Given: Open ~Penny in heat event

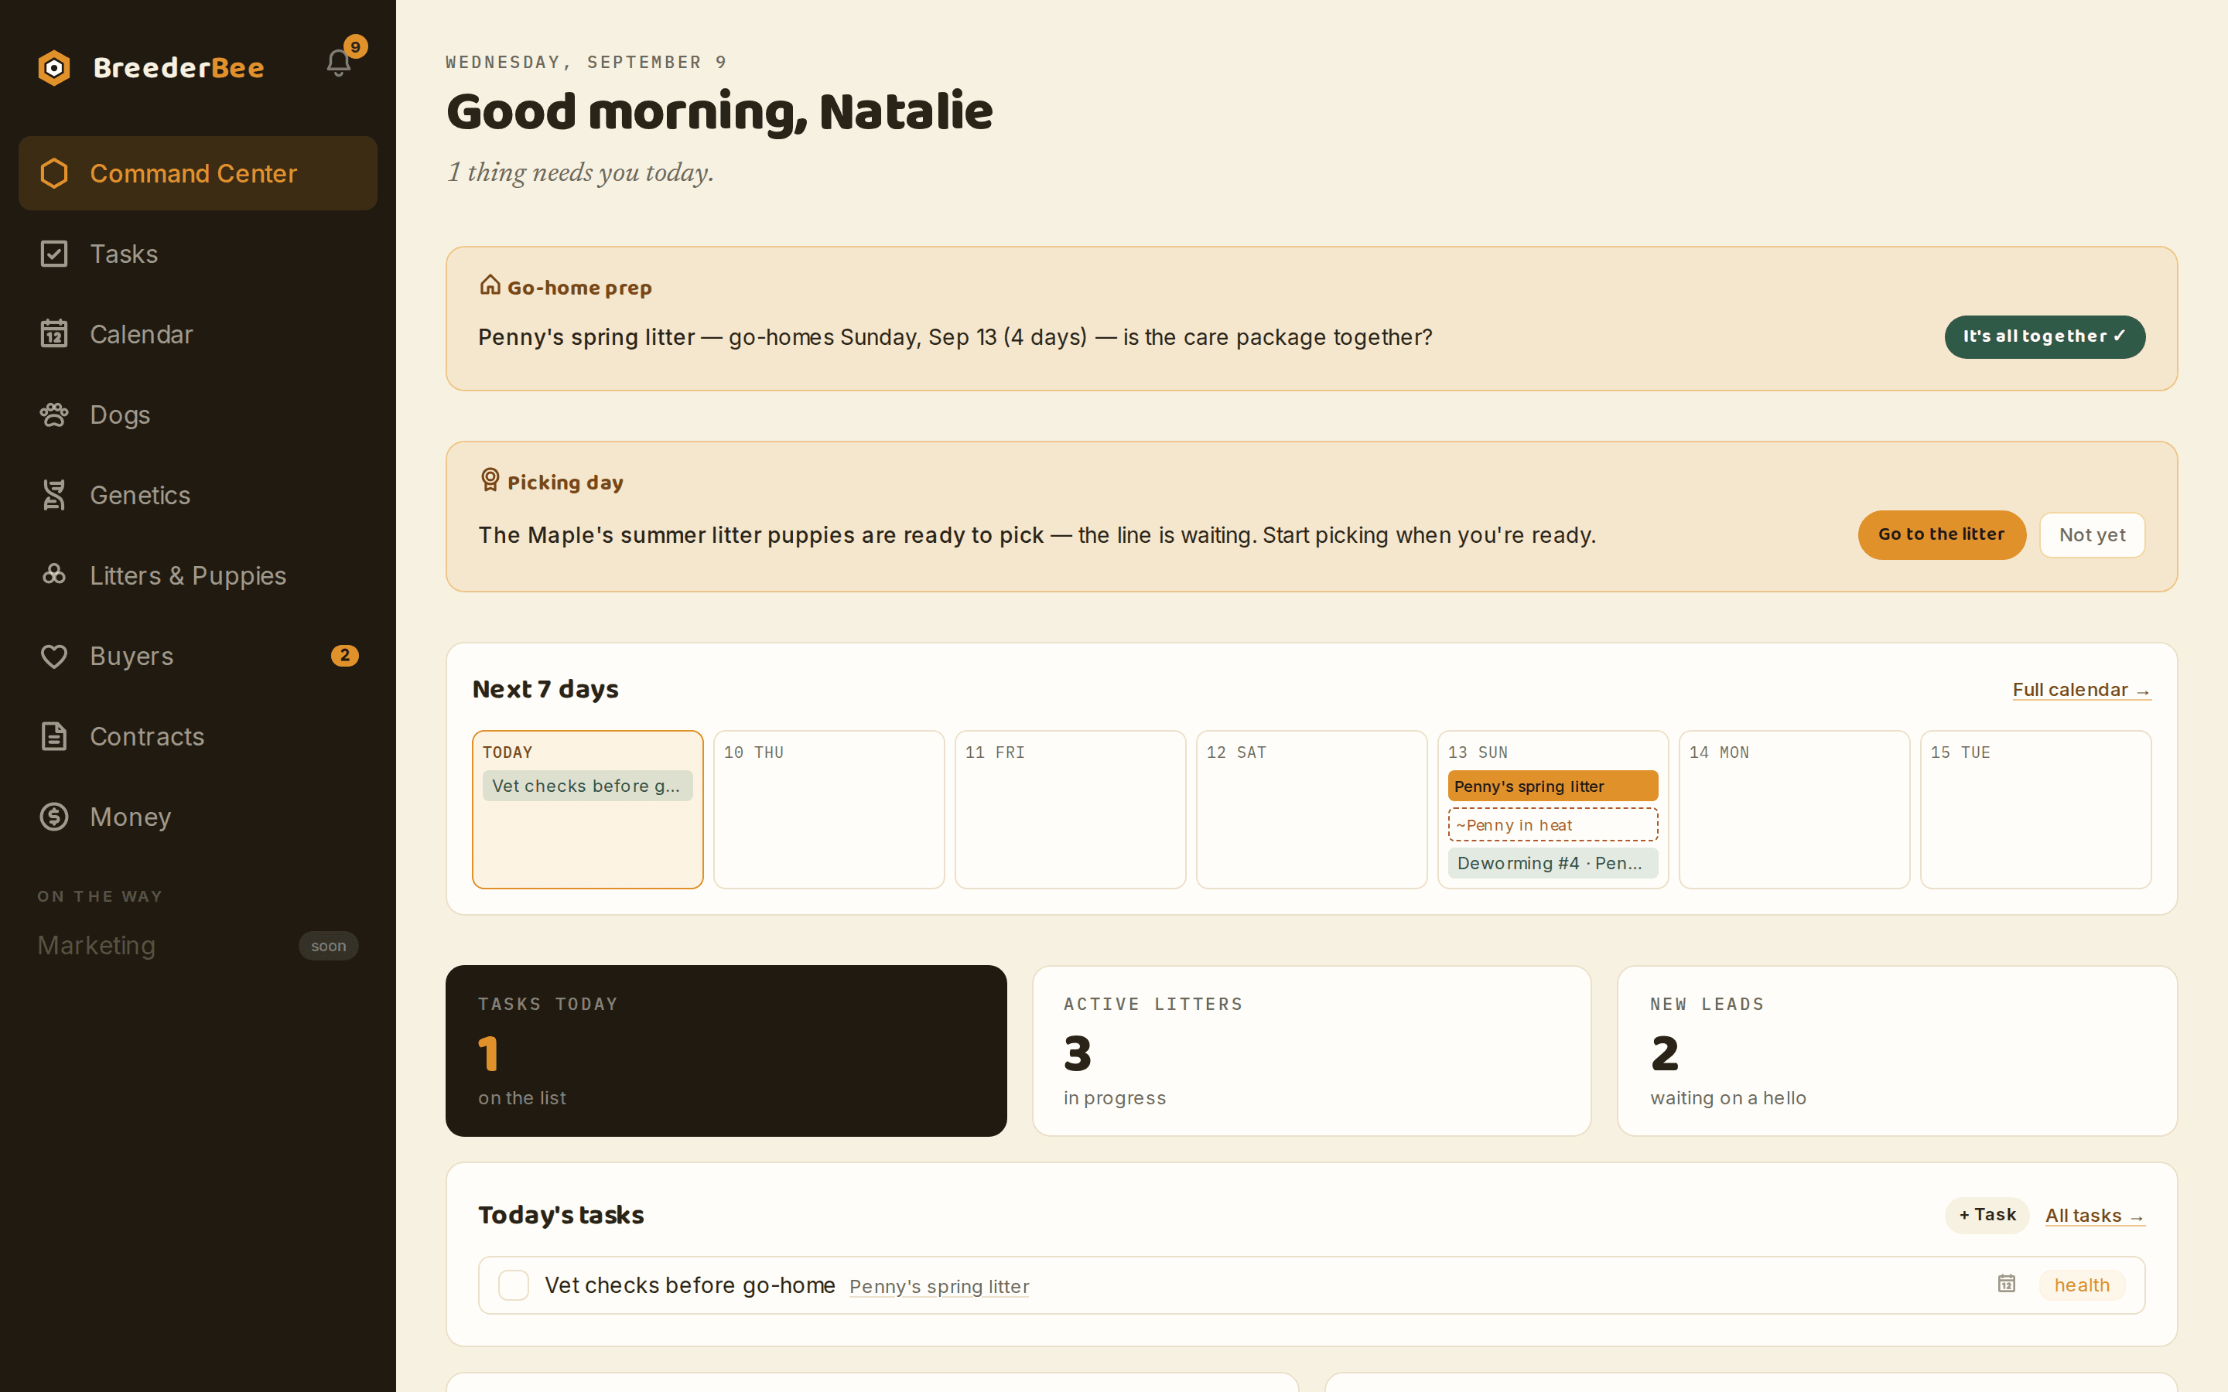Looking at the screenshot, I should pyautogui.click(x=1553, y=825).
